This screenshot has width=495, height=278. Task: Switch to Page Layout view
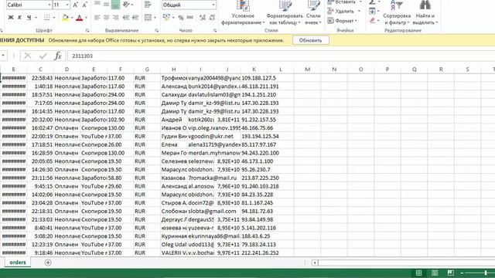tap(435, 273)
